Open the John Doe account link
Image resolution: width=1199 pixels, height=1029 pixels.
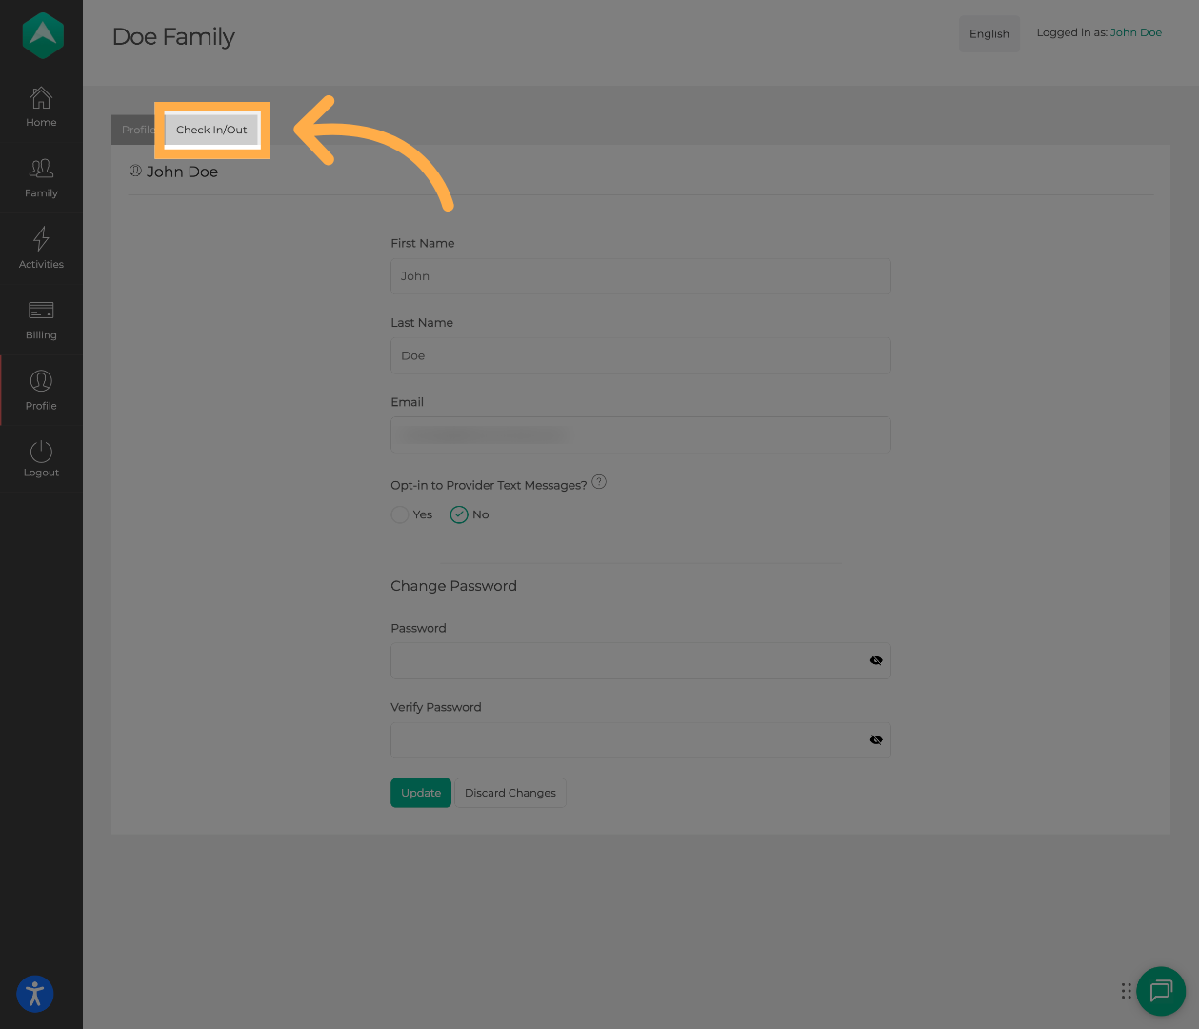pos(1135,31)
